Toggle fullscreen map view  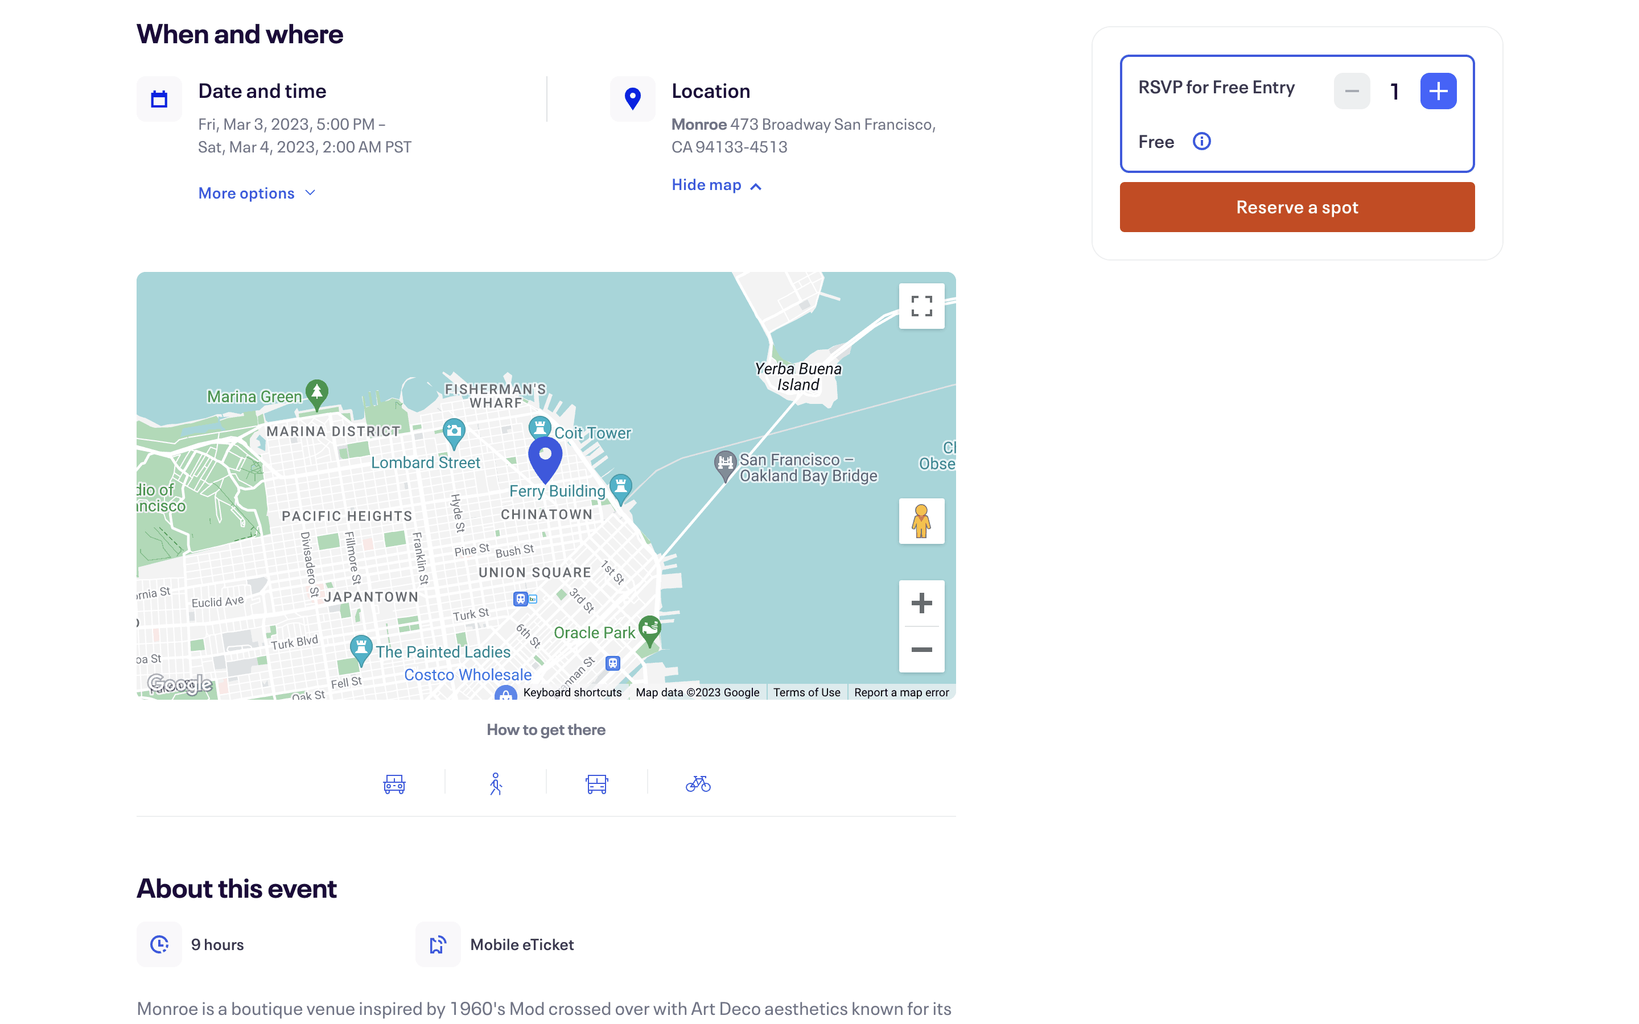tap(921, 306)
